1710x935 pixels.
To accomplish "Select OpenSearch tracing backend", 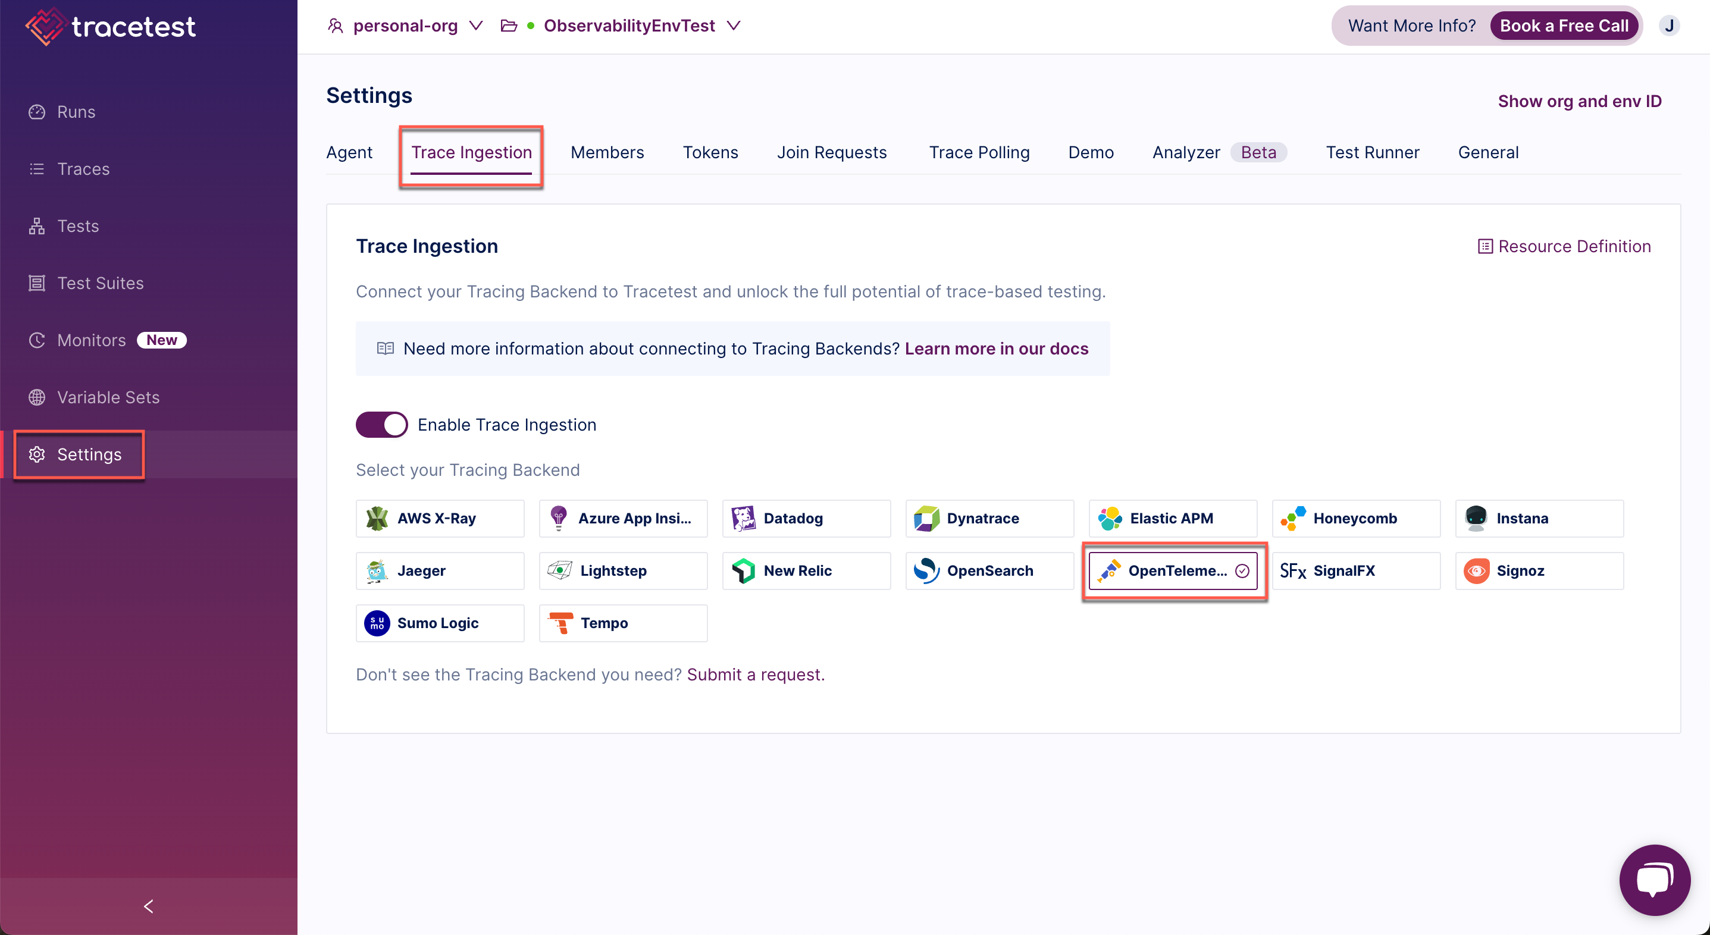I will 989,570.
